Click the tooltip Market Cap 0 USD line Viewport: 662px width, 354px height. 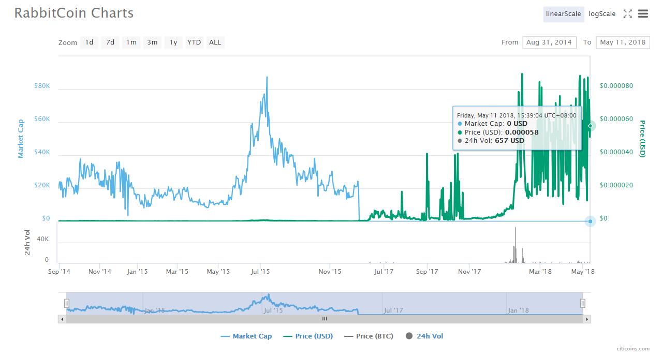[493, 124]
